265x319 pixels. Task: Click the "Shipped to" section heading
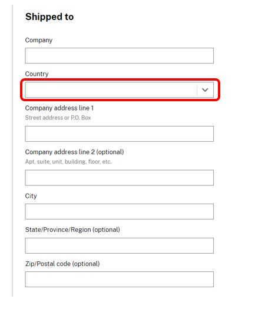49,17
